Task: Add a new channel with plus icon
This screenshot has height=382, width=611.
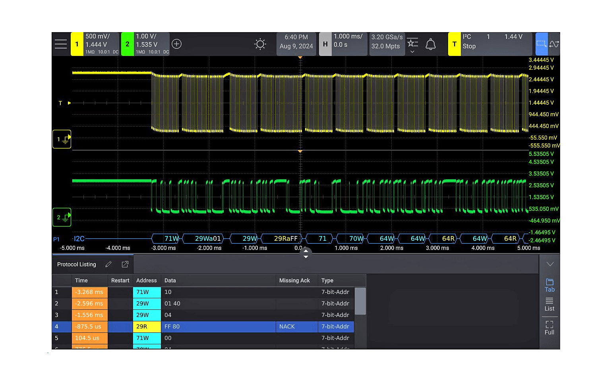Action: click(177, 44)
